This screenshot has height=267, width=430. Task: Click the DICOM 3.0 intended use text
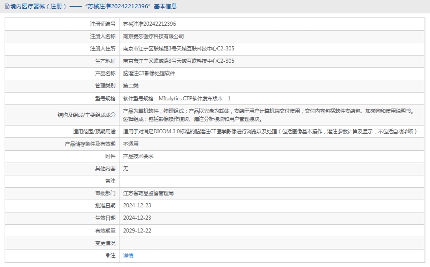pos(269,132)
